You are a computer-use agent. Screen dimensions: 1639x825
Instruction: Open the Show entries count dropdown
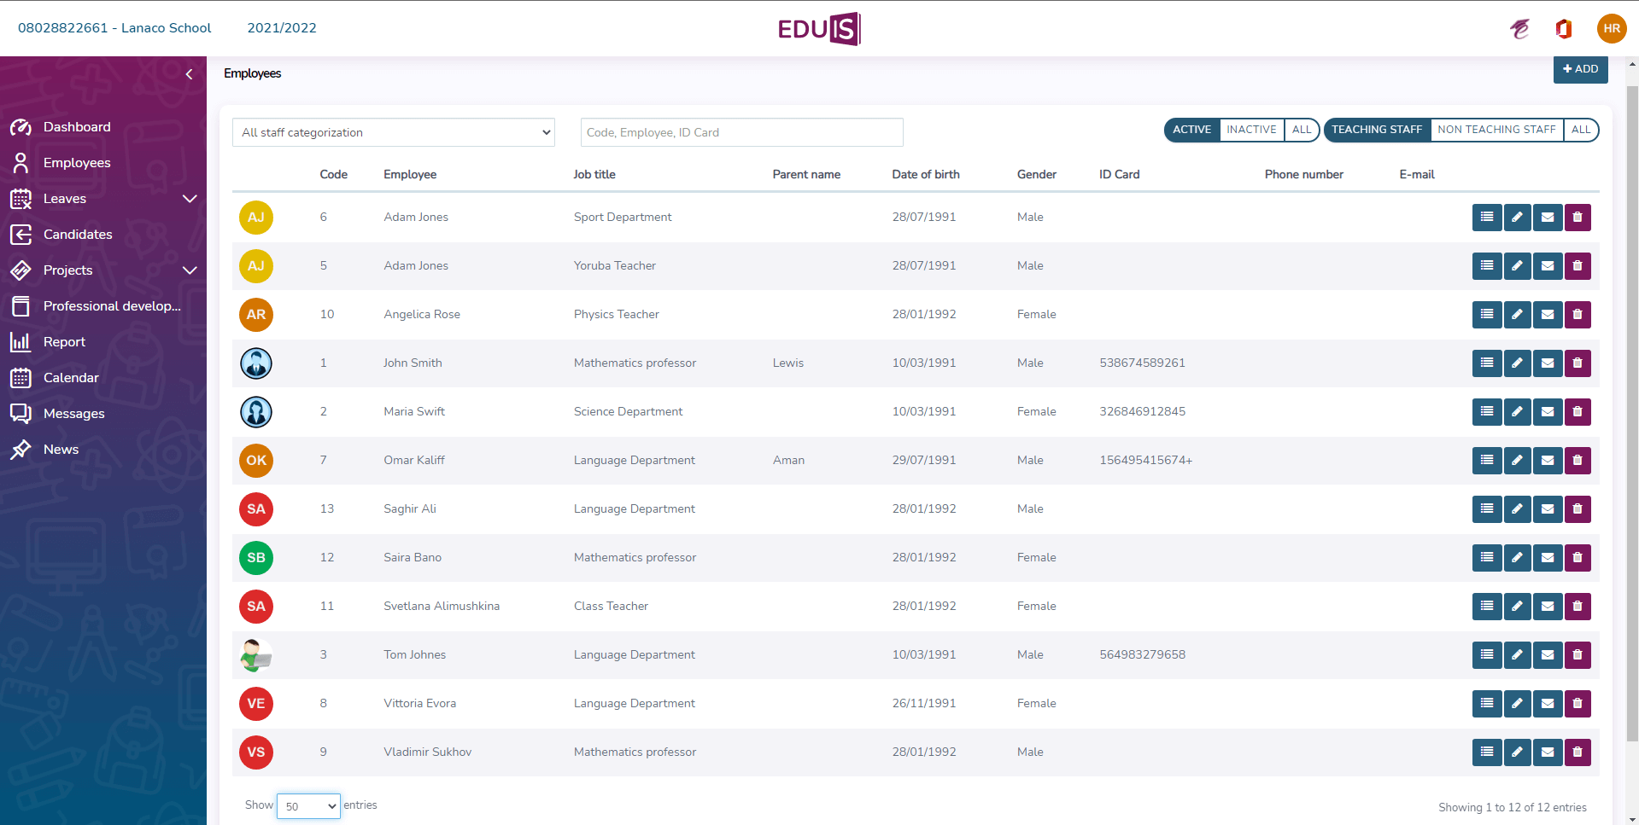click(308, 806)
